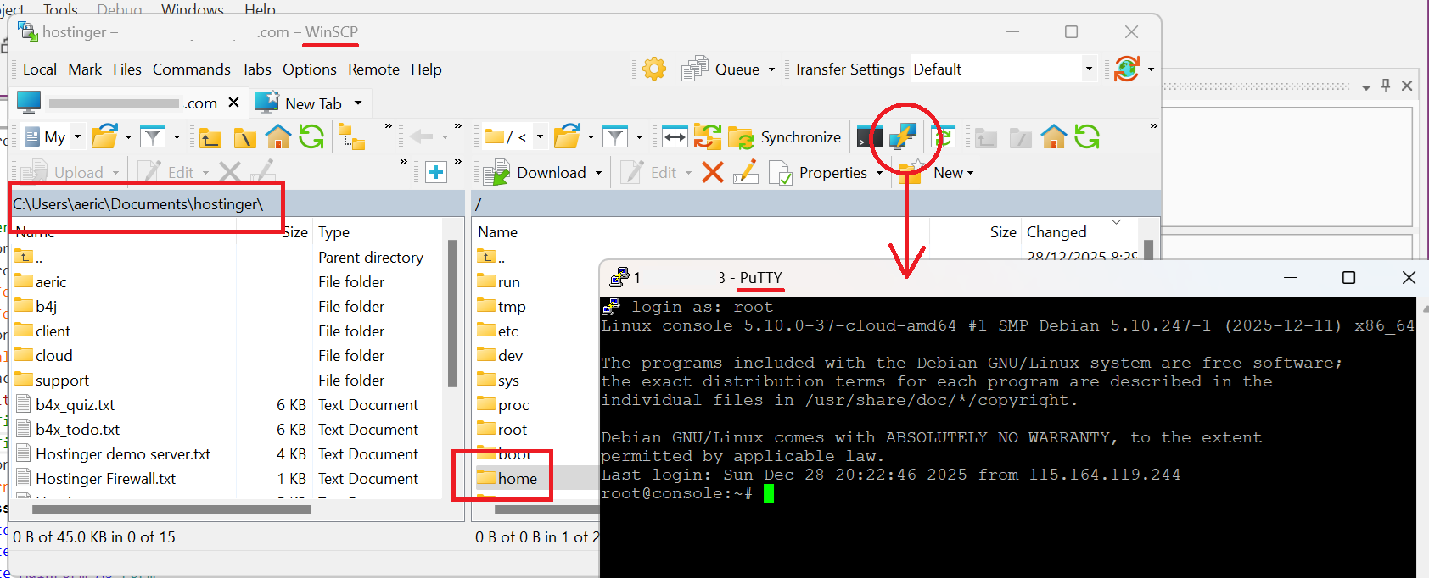
Task: Refresh the local panel green arrows
Action: click(311, 136)
